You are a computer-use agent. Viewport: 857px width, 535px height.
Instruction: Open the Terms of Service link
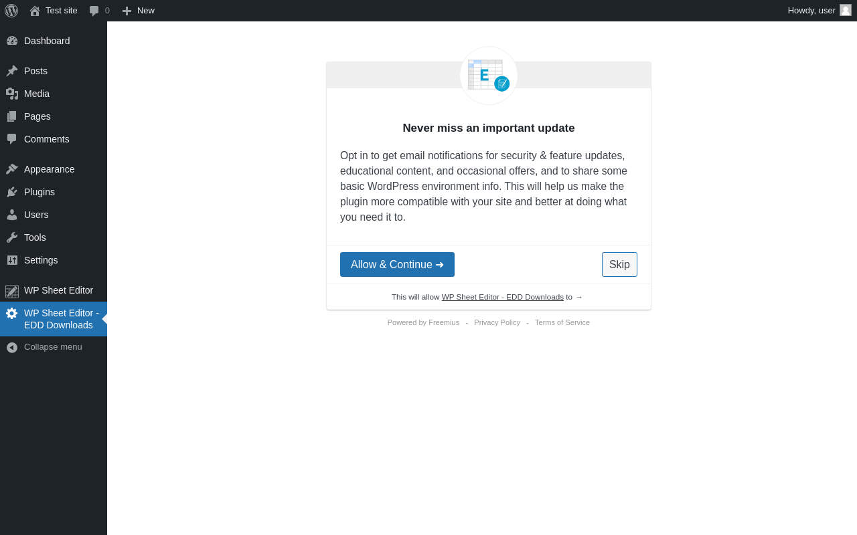coord(562,322)
